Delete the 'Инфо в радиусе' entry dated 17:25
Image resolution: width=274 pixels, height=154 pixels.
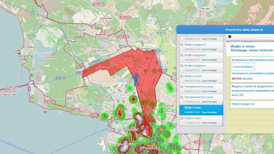182,44
